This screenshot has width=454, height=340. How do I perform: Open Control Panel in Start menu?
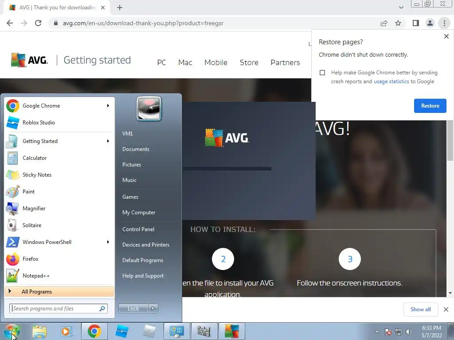(138, 229)
